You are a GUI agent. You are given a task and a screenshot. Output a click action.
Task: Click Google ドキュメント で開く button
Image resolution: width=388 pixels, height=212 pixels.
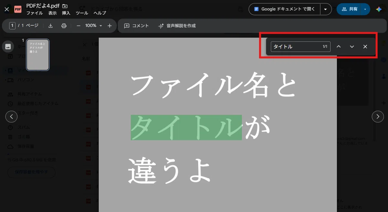tap(285, 9)
